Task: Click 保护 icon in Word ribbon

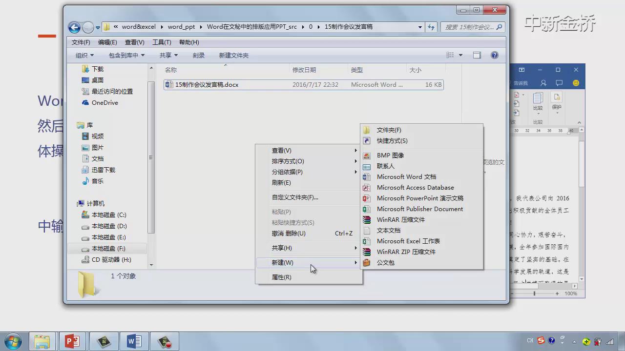Action: point(557,102)
